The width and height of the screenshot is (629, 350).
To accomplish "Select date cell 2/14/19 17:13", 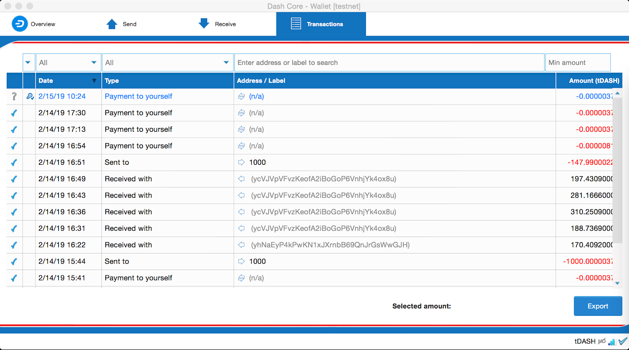I will pyautogui.click(x=62, y=129).
